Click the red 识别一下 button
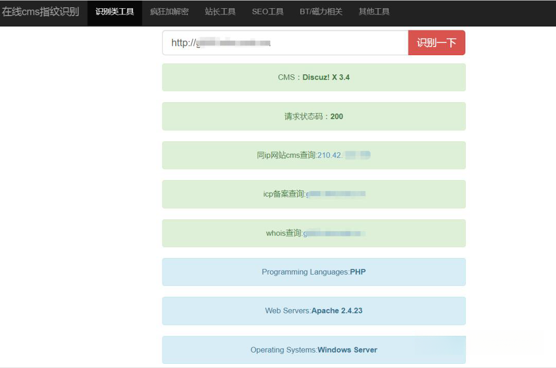Viewport: 556px width, 368px height. [436, 43]
